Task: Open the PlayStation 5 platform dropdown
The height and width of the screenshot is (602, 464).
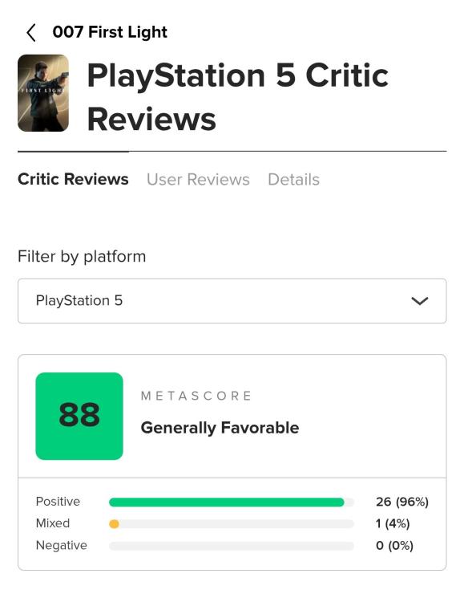Action: pyautogui.click(x=232, y=301)
